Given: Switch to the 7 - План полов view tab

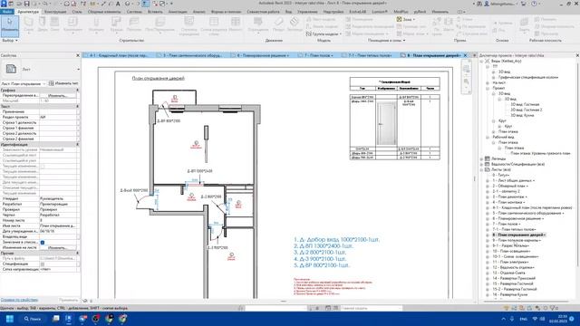Looking at the screenshot, I should (319, 55).
